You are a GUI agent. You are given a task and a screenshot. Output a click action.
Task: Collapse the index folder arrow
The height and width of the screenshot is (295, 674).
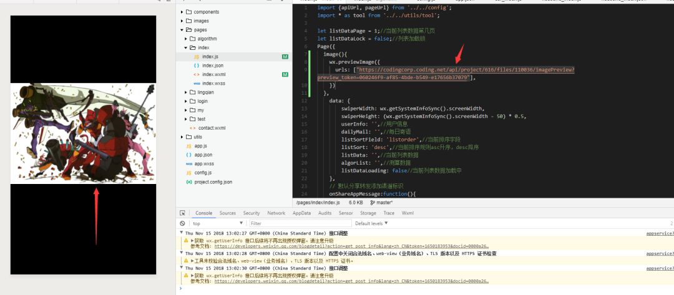pos(186,47)
